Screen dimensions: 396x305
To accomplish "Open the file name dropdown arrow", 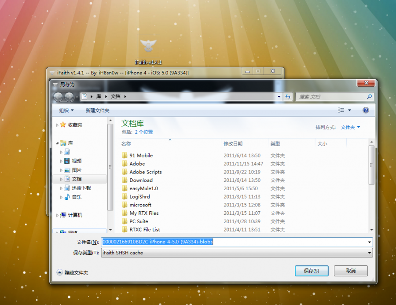I will (369, 242).
